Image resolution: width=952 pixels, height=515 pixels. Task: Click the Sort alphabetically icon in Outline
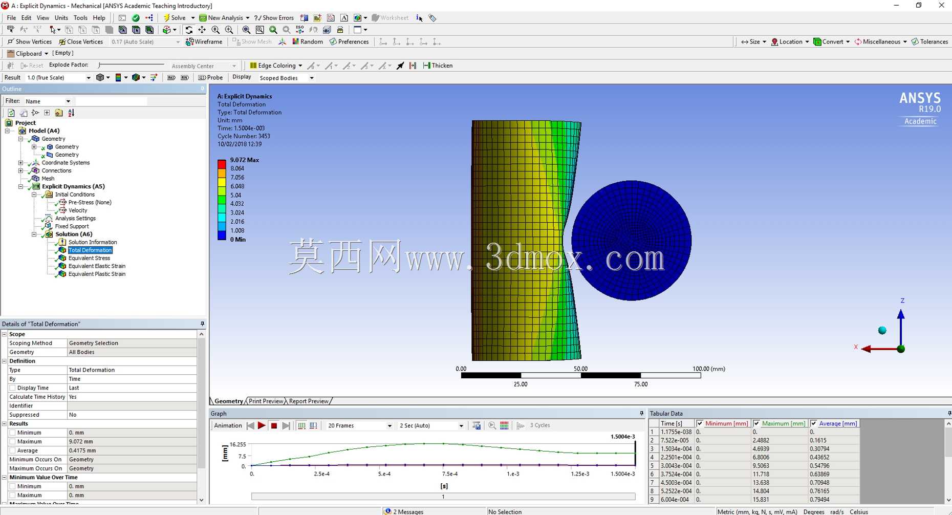pyautogui.click(x=71, y=113)
